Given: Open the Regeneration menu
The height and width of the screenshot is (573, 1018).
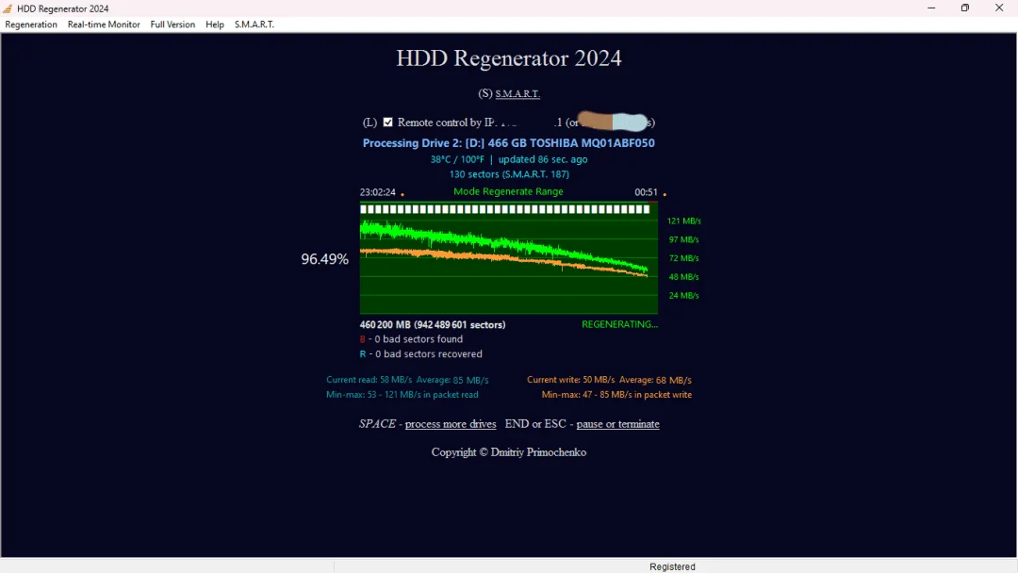Looking at the screenshot, I should (31, 25).
